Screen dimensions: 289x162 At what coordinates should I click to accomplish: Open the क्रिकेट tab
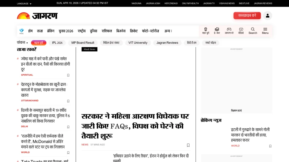pyautogui.click(x=134, y=31)
